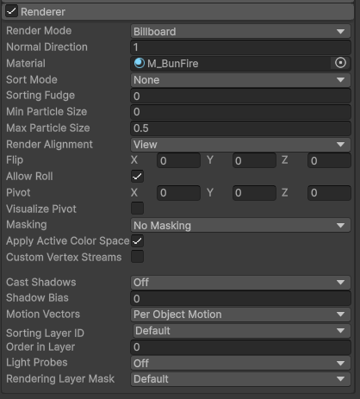Click the Pivot Z value field
Viewport: 360px width, 399px height.
pyautogui.click(x=329, y=193)
